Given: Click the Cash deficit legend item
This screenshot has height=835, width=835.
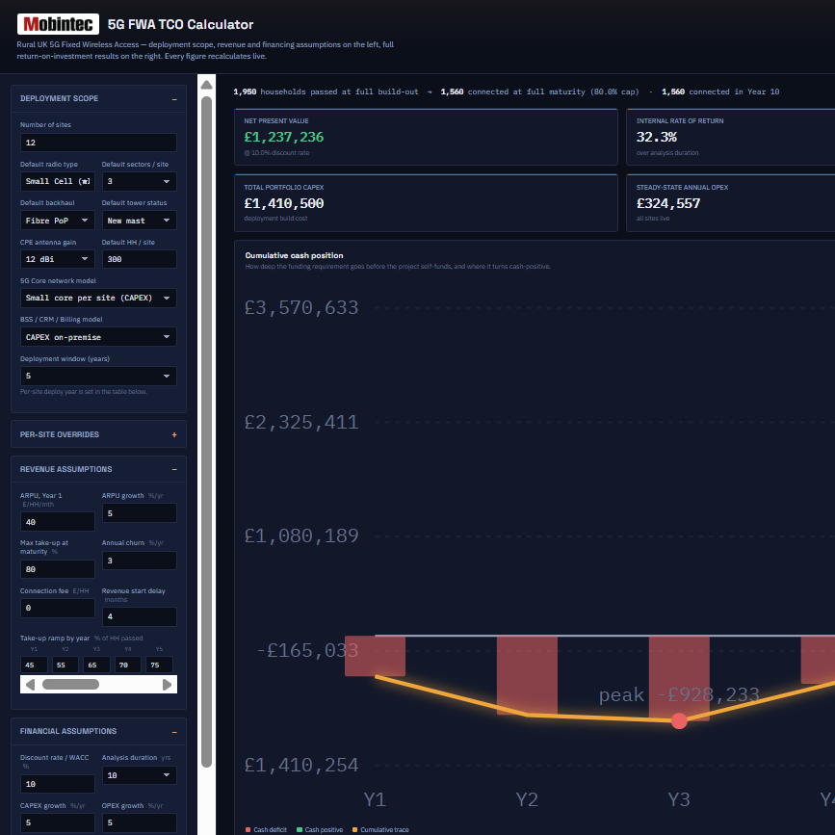Looking at the screenshot, I should click(266, 829).
